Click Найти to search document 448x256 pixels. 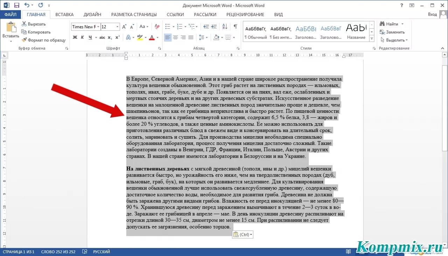tap(392, 24)
